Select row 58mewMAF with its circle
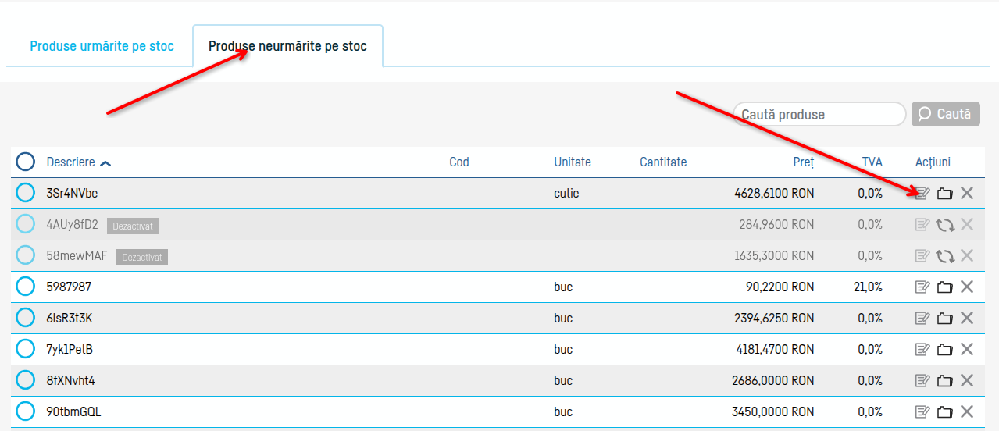The image size is (999, 431). coord(26,255)
